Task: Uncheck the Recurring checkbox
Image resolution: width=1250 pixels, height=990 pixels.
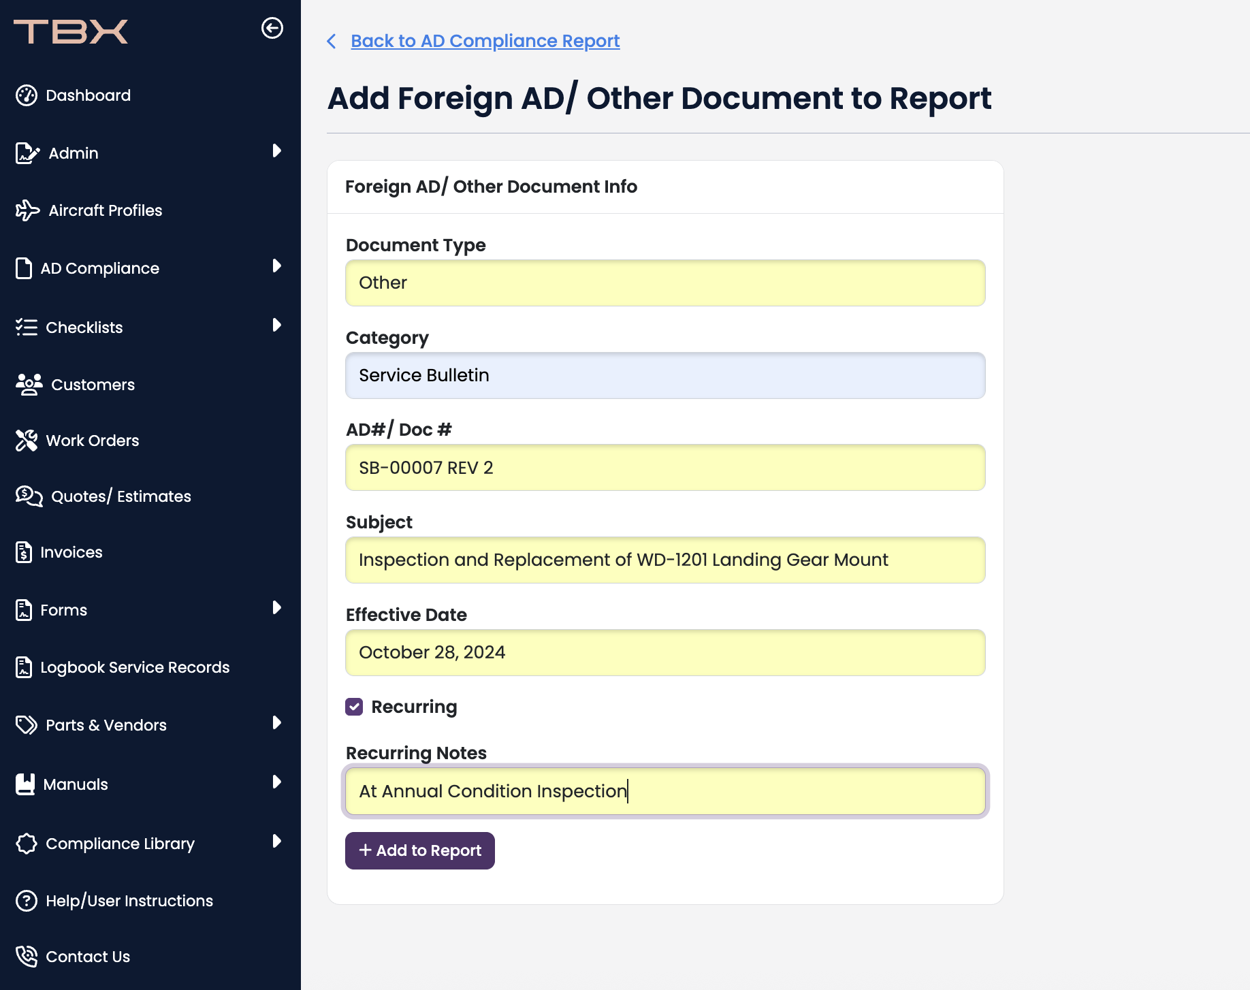Action: coord(354,707)
